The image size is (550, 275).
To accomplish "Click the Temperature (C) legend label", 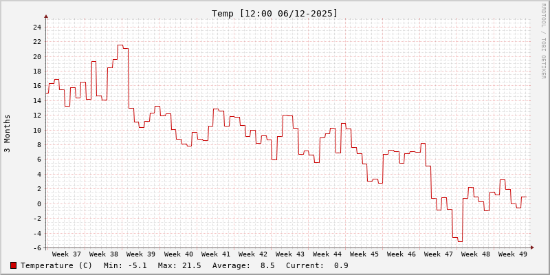I will 56,265.
